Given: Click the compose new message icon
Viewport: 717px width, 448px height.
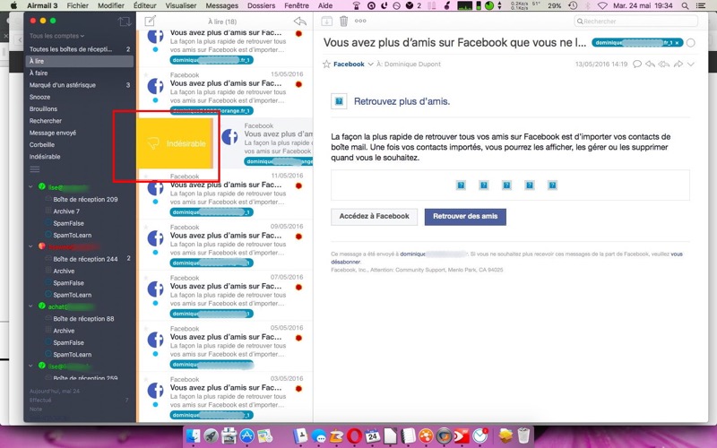Looking at the screenshot, I should click(x=150, y=21).
